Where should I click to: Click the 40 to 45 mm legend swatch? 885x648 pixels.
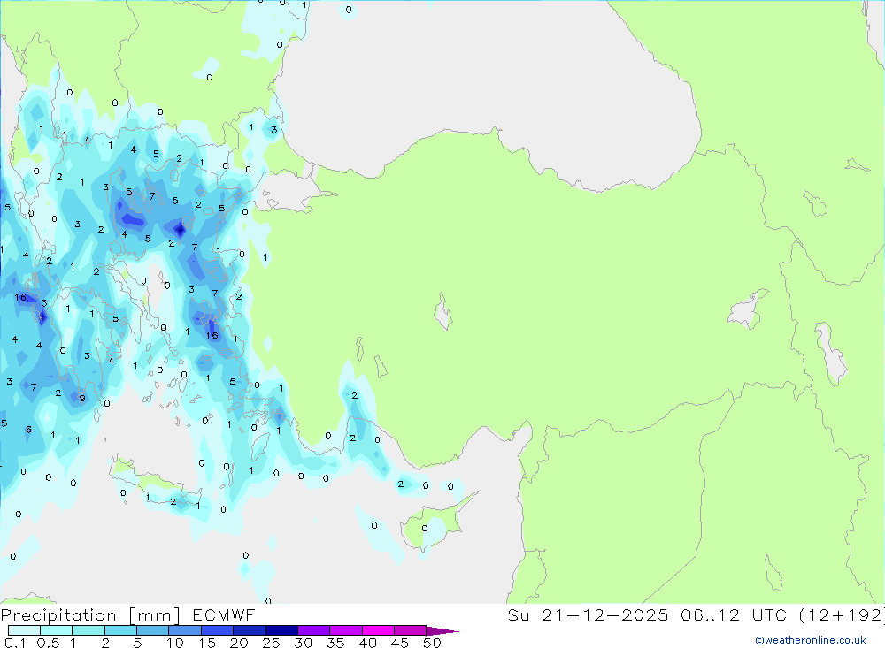coord(378,630)
